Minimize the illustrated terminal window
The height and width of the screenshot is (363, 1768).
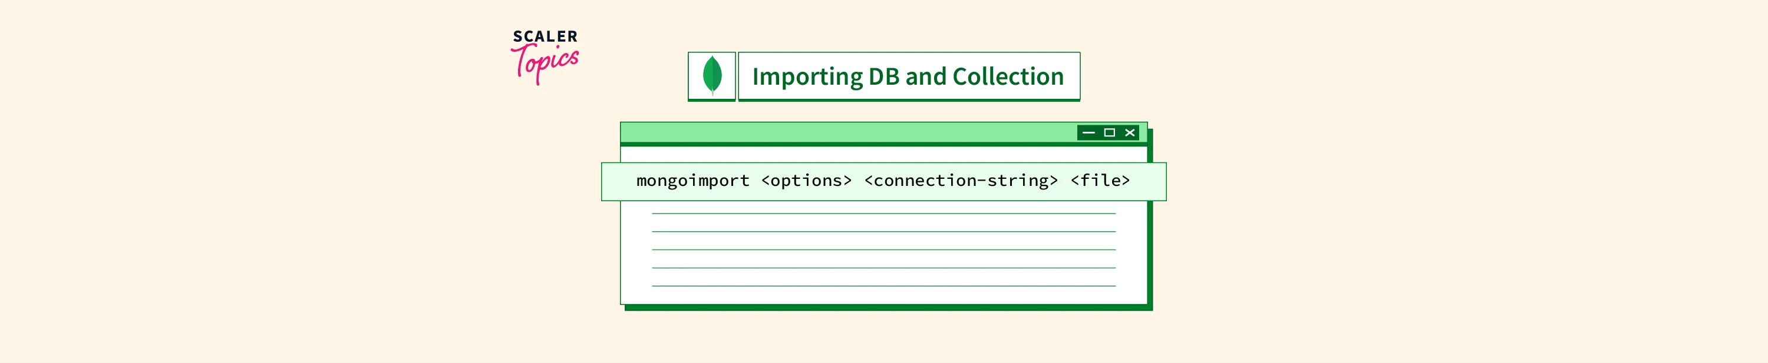tap(1088, 133)
